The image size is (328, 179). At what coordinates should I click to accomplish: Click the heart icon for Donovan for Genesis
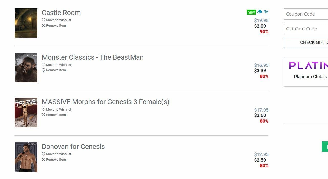[43, 154]
